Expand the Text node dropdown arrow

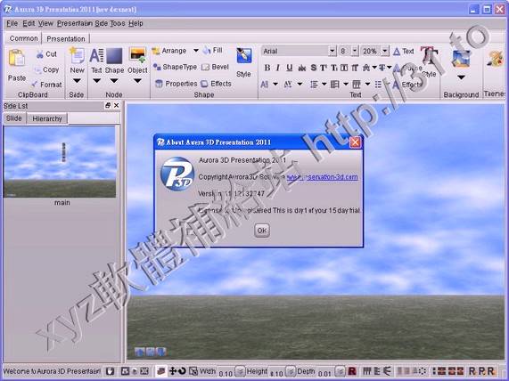coord(97,81)
